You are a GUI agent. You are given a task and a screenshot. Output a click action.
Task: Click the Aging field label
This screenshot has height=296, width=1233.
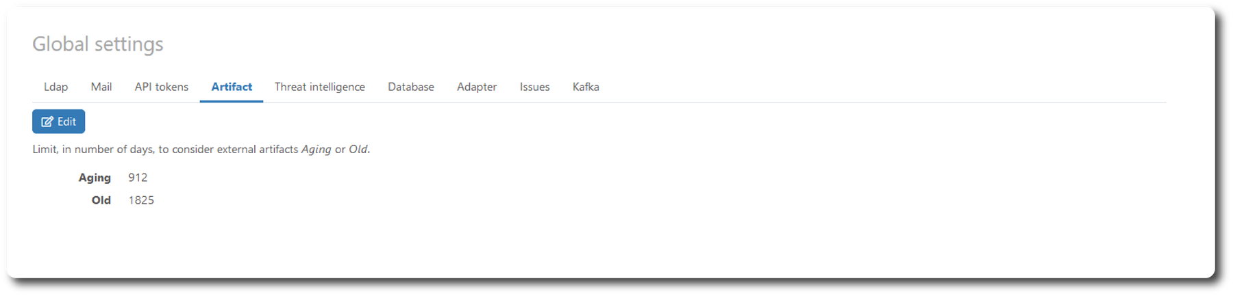pos(95,178)
